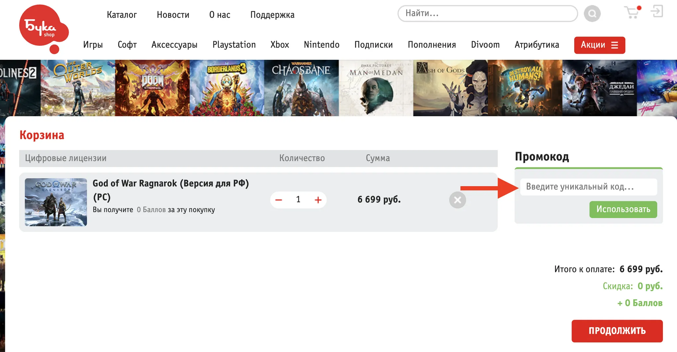Open the NFS Heat banner
The image size is (677, 352).
tap(657, 88)
